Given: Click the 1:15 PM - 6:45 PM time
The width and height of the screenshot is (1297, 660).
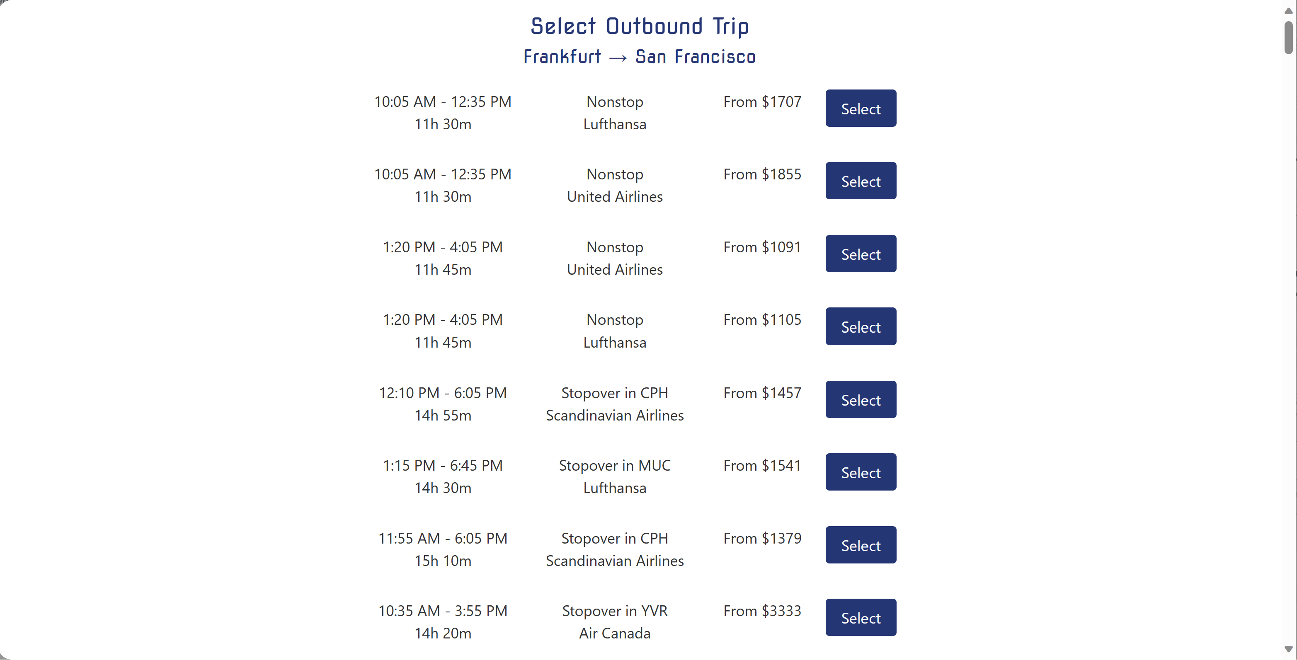Looking at the screenshot, I should (443, 465).
